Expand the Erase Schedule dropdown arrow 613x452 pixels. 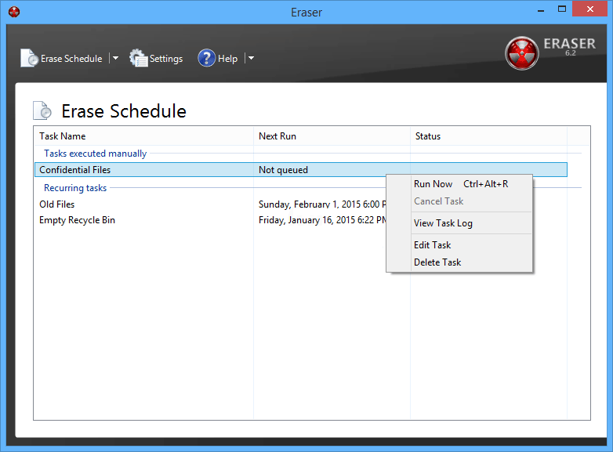[x=114, y=58]
